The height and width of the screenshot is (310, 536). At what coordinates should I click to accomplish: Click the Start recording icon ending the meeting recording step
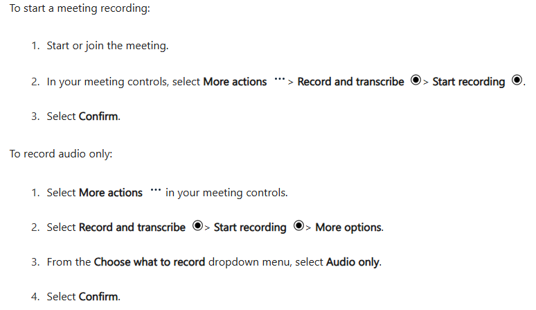(517, 80)
